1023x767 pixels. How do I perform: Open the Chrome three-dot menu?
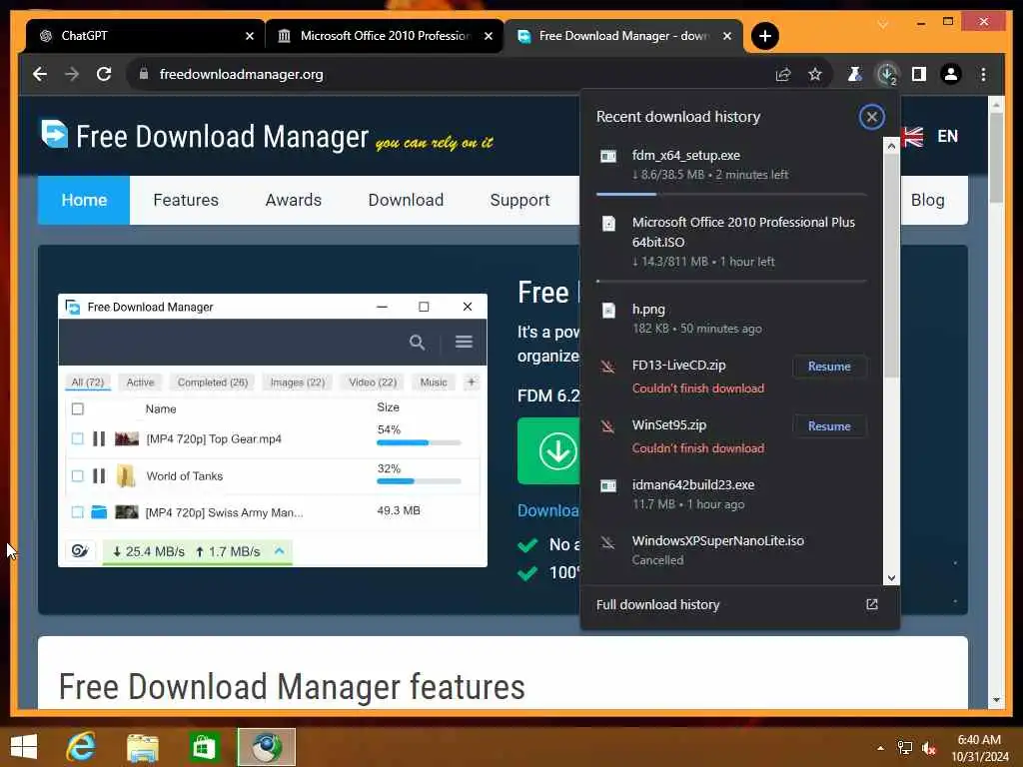click(983, 74)
